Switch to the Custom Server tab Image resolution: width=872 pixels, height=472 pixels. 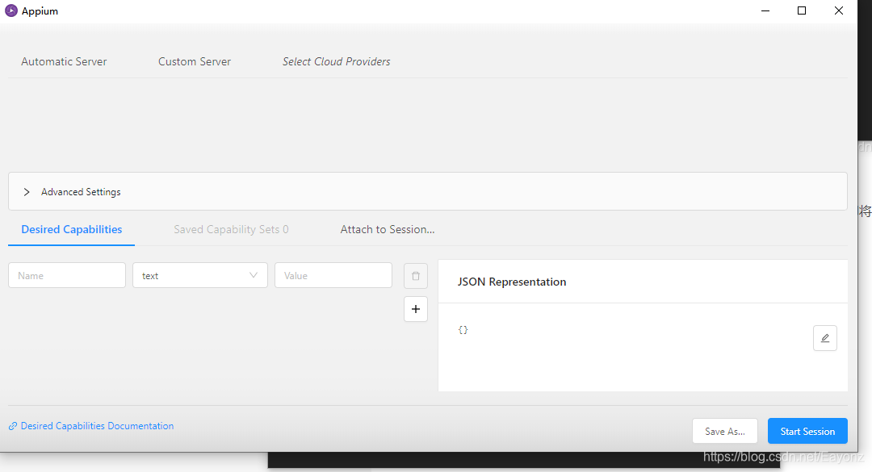195,61
